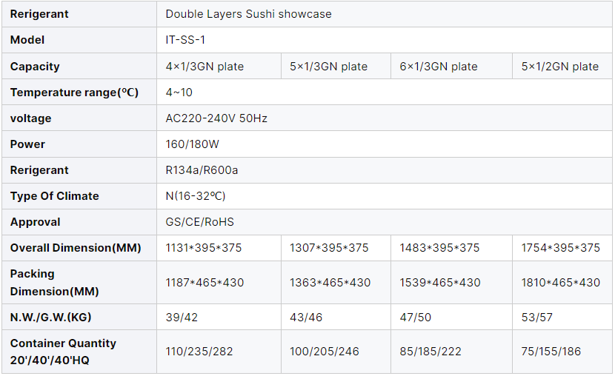Select the 39/42 weight cell
Screen dimensions: 615x376
point(182,318)
